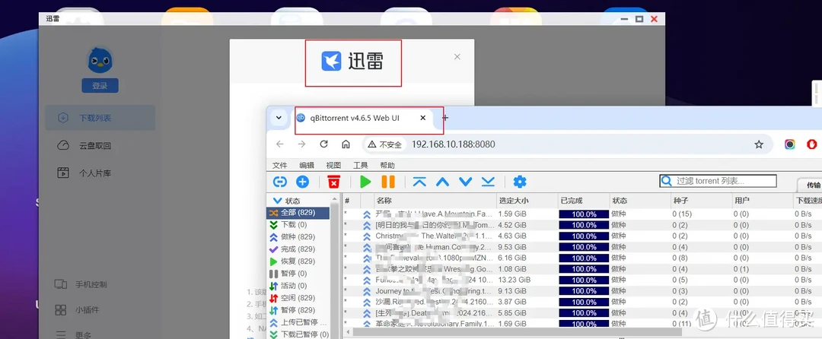Click the 过滤 torrent 列表 filter field
This screenshot has height=339, width=822.
click(718, 181)
